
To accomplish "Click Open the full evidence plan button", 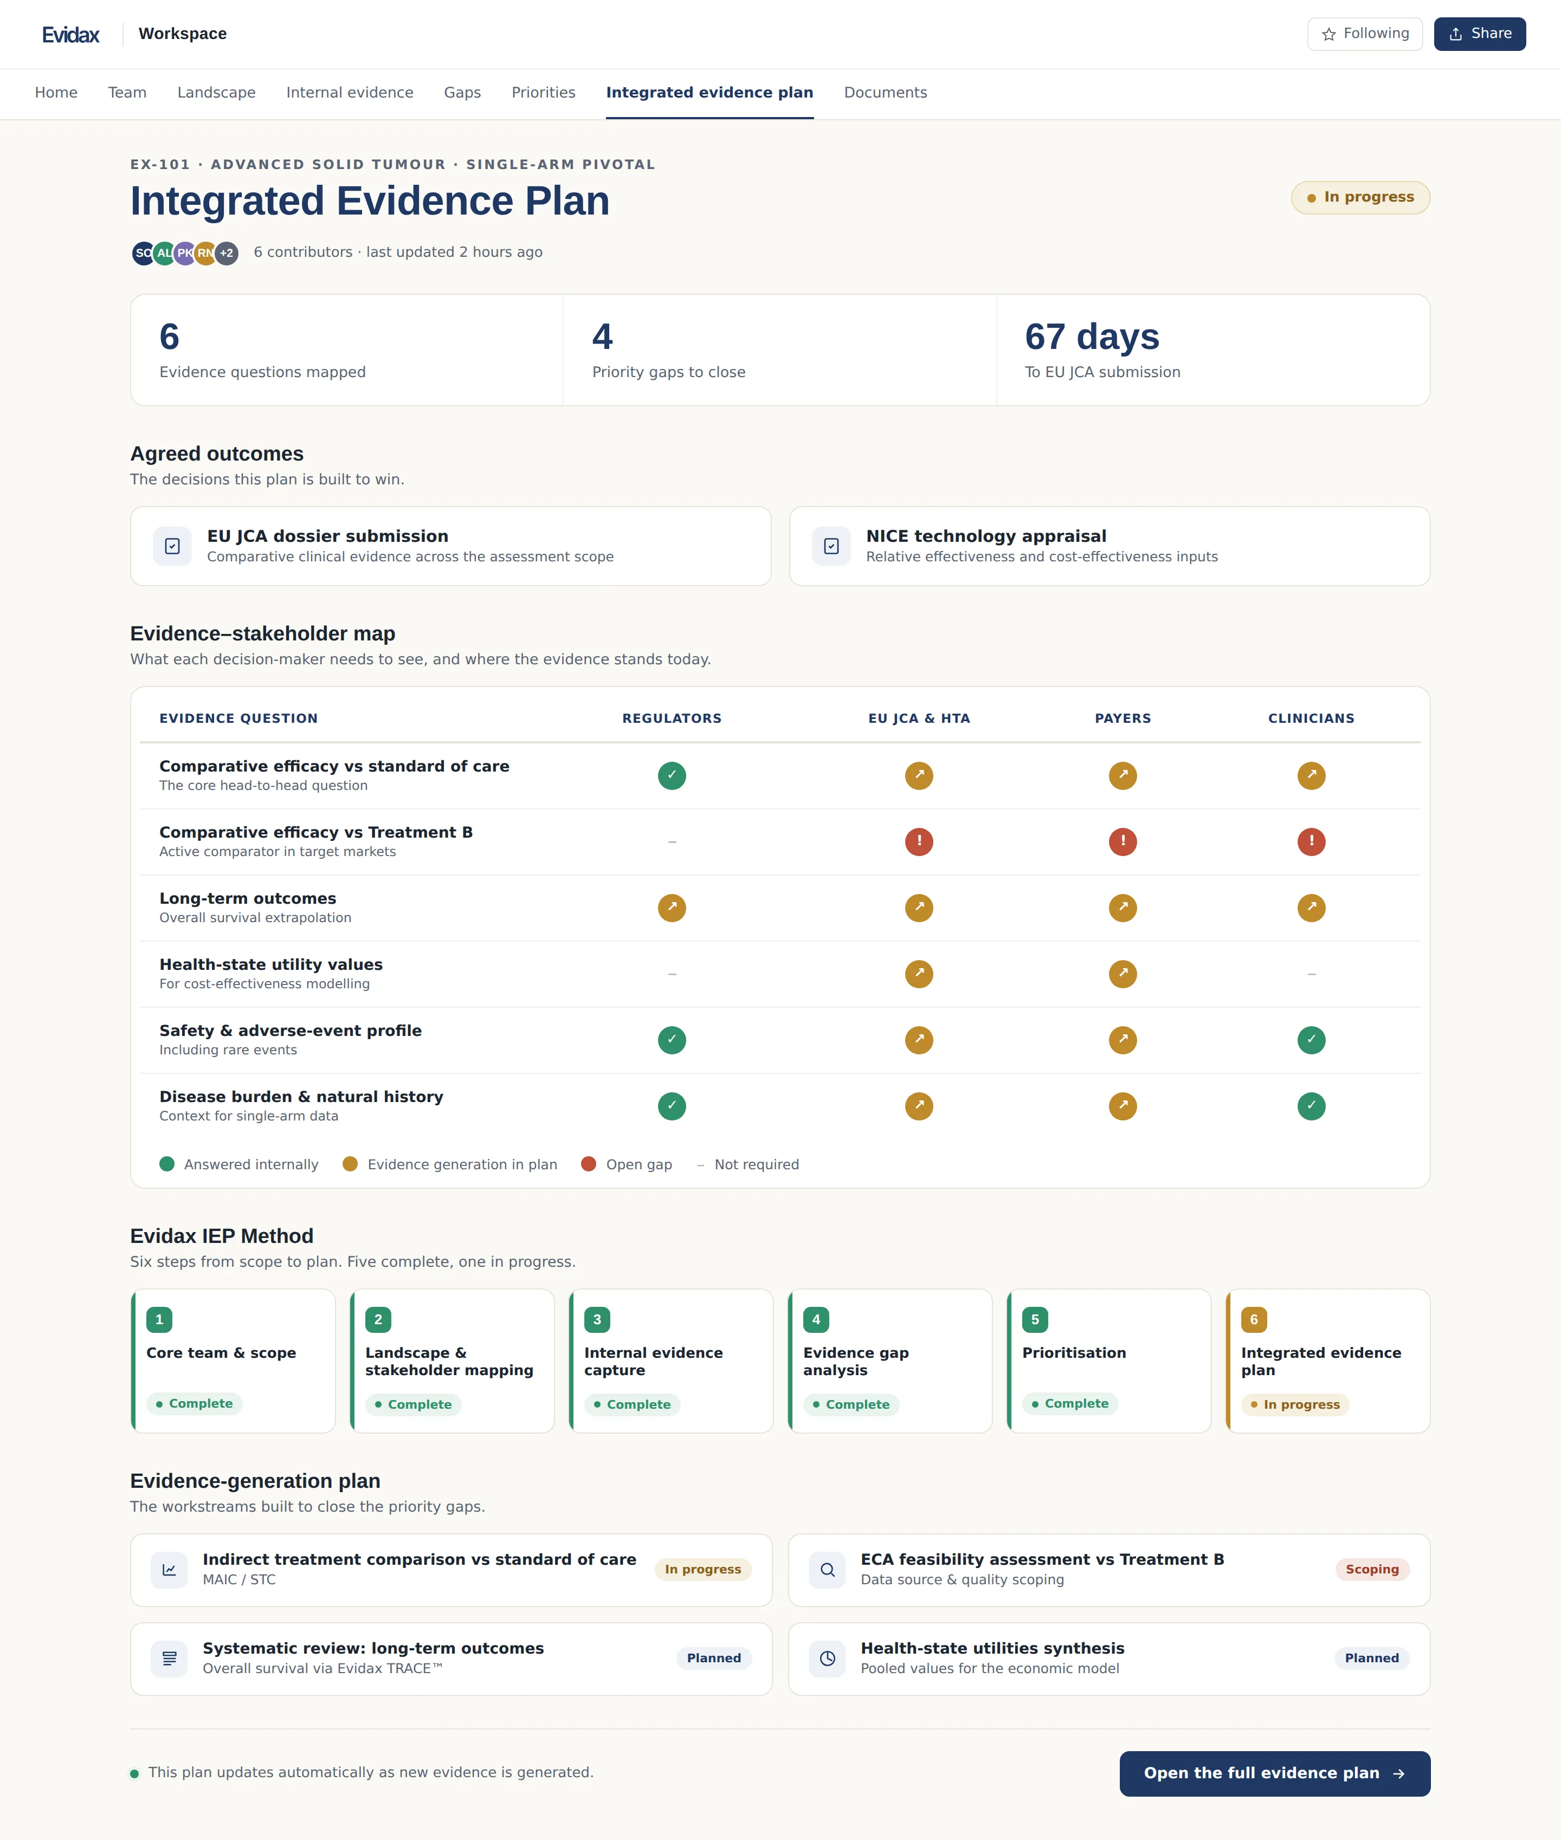I will tap(1274, 1774).
